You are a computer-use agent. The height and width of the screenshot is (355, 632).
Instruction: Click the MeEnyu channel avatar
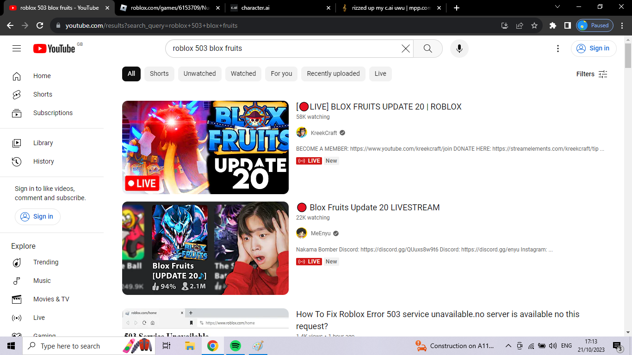[302, 233]
